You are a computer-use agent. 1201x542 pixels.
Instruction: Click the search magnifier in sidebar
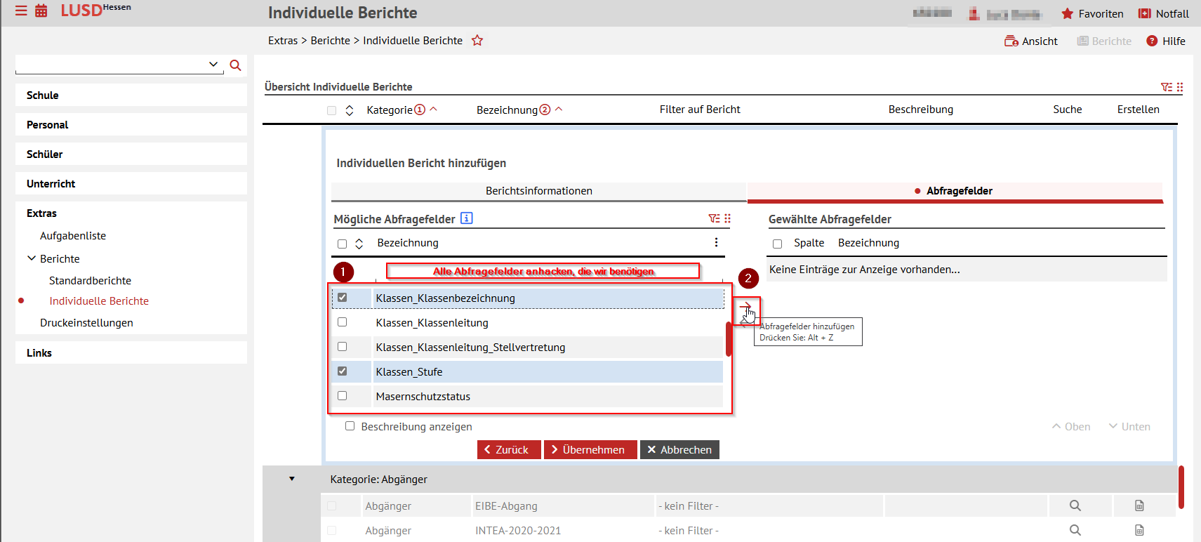pos(236,65)
